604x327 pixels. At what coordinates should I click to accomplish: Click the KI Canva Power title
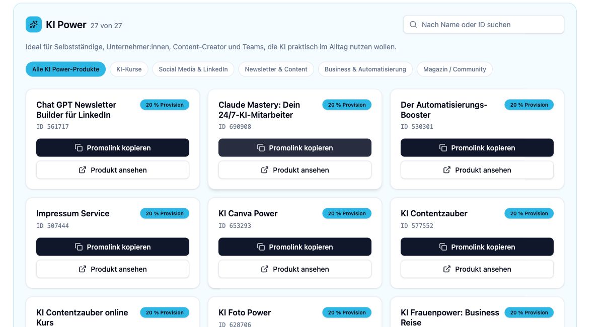tap(248, 213)
